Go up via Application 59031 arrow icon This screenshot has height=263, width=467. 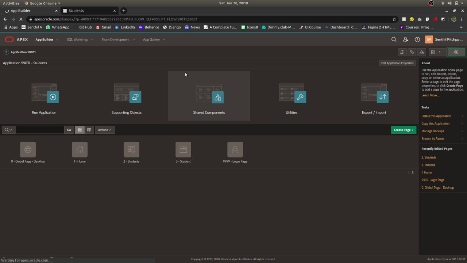(6, 52)
